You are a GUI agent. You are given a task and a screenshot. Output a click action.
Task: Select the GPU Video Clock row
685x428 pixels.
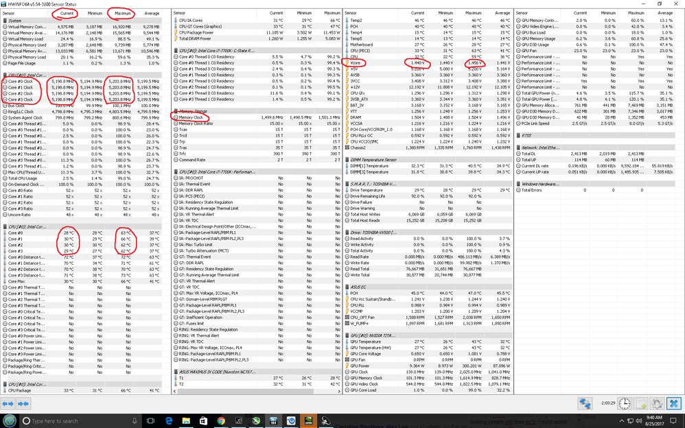click(x=428, y=384)
